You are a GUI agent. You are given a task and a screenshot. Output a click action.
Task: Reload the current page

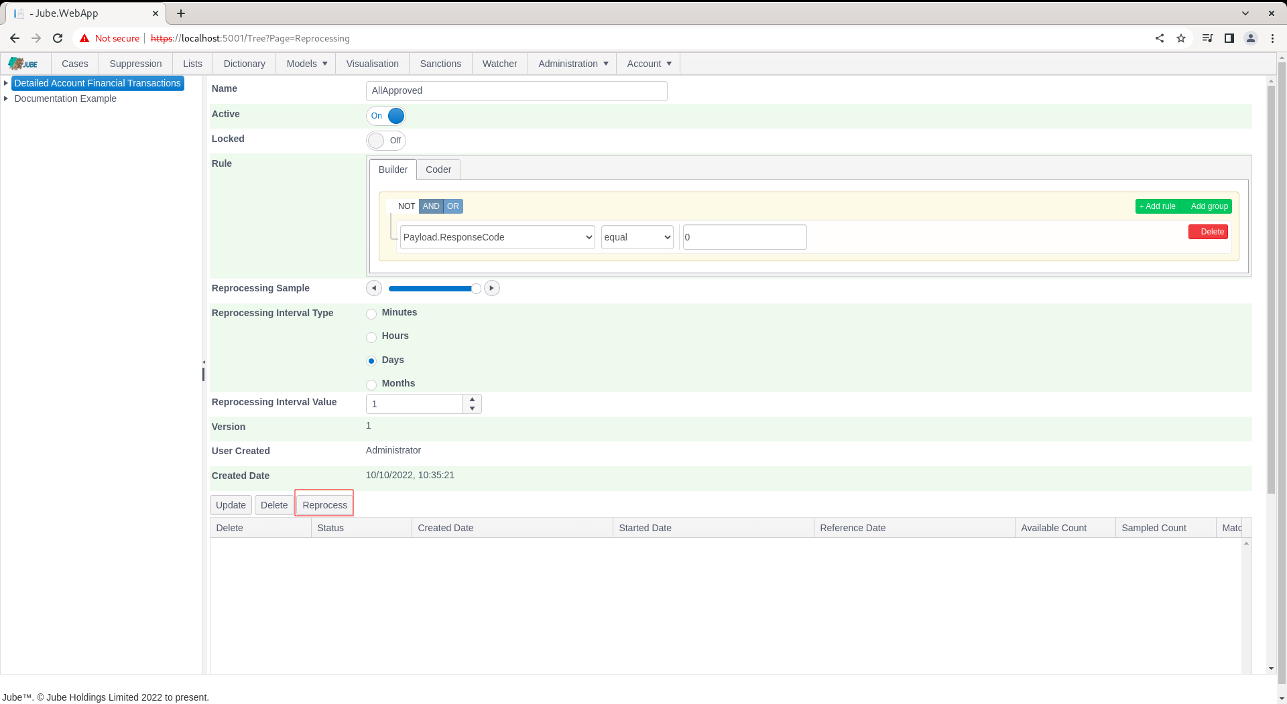[x=58, y=38]
